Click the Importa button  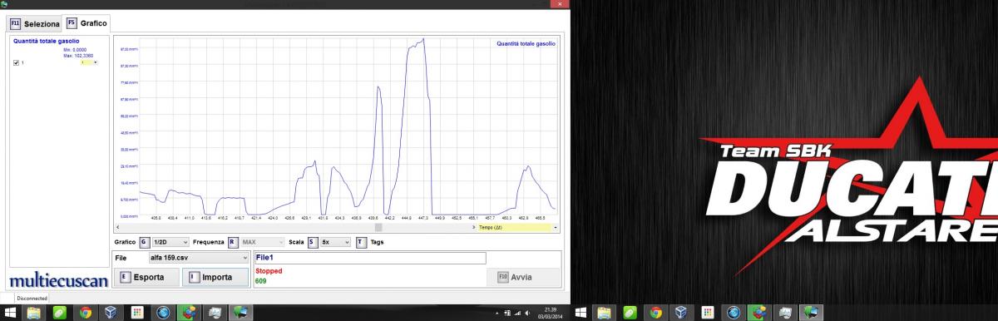(x=215, y=277)
